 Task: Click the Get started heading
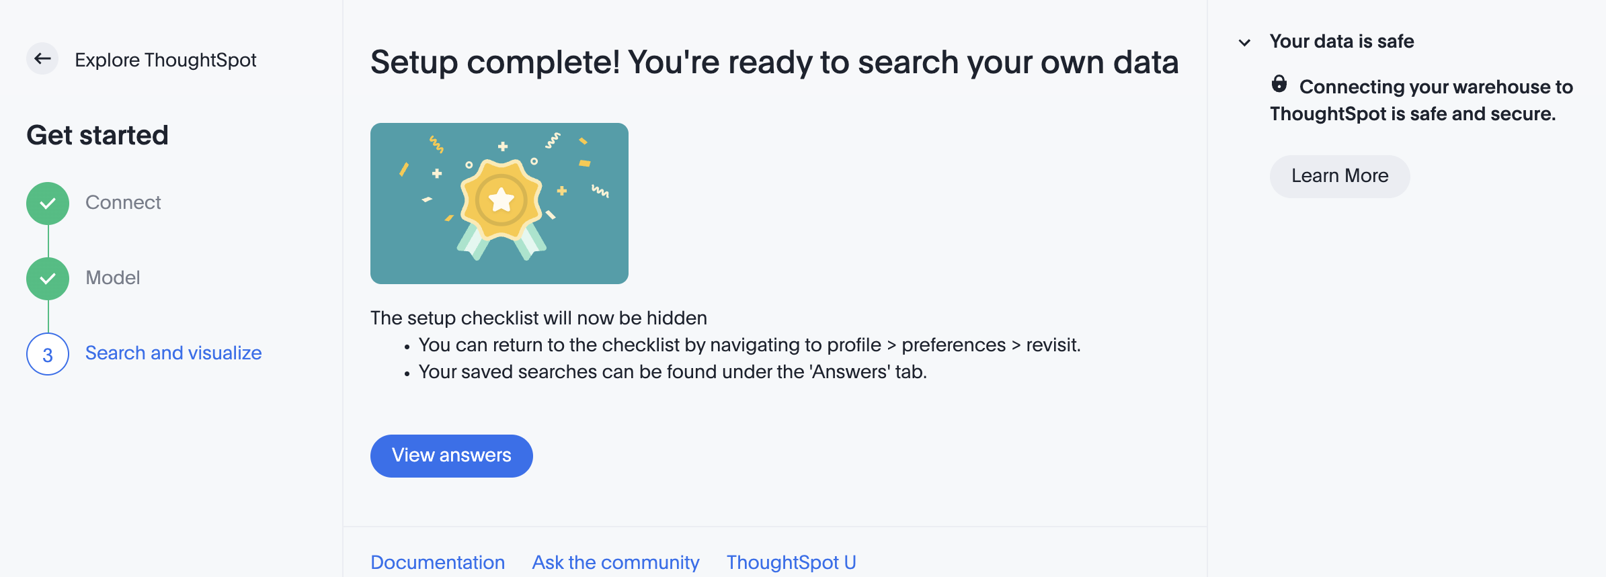pyautogui.click(x=97, y=135)
